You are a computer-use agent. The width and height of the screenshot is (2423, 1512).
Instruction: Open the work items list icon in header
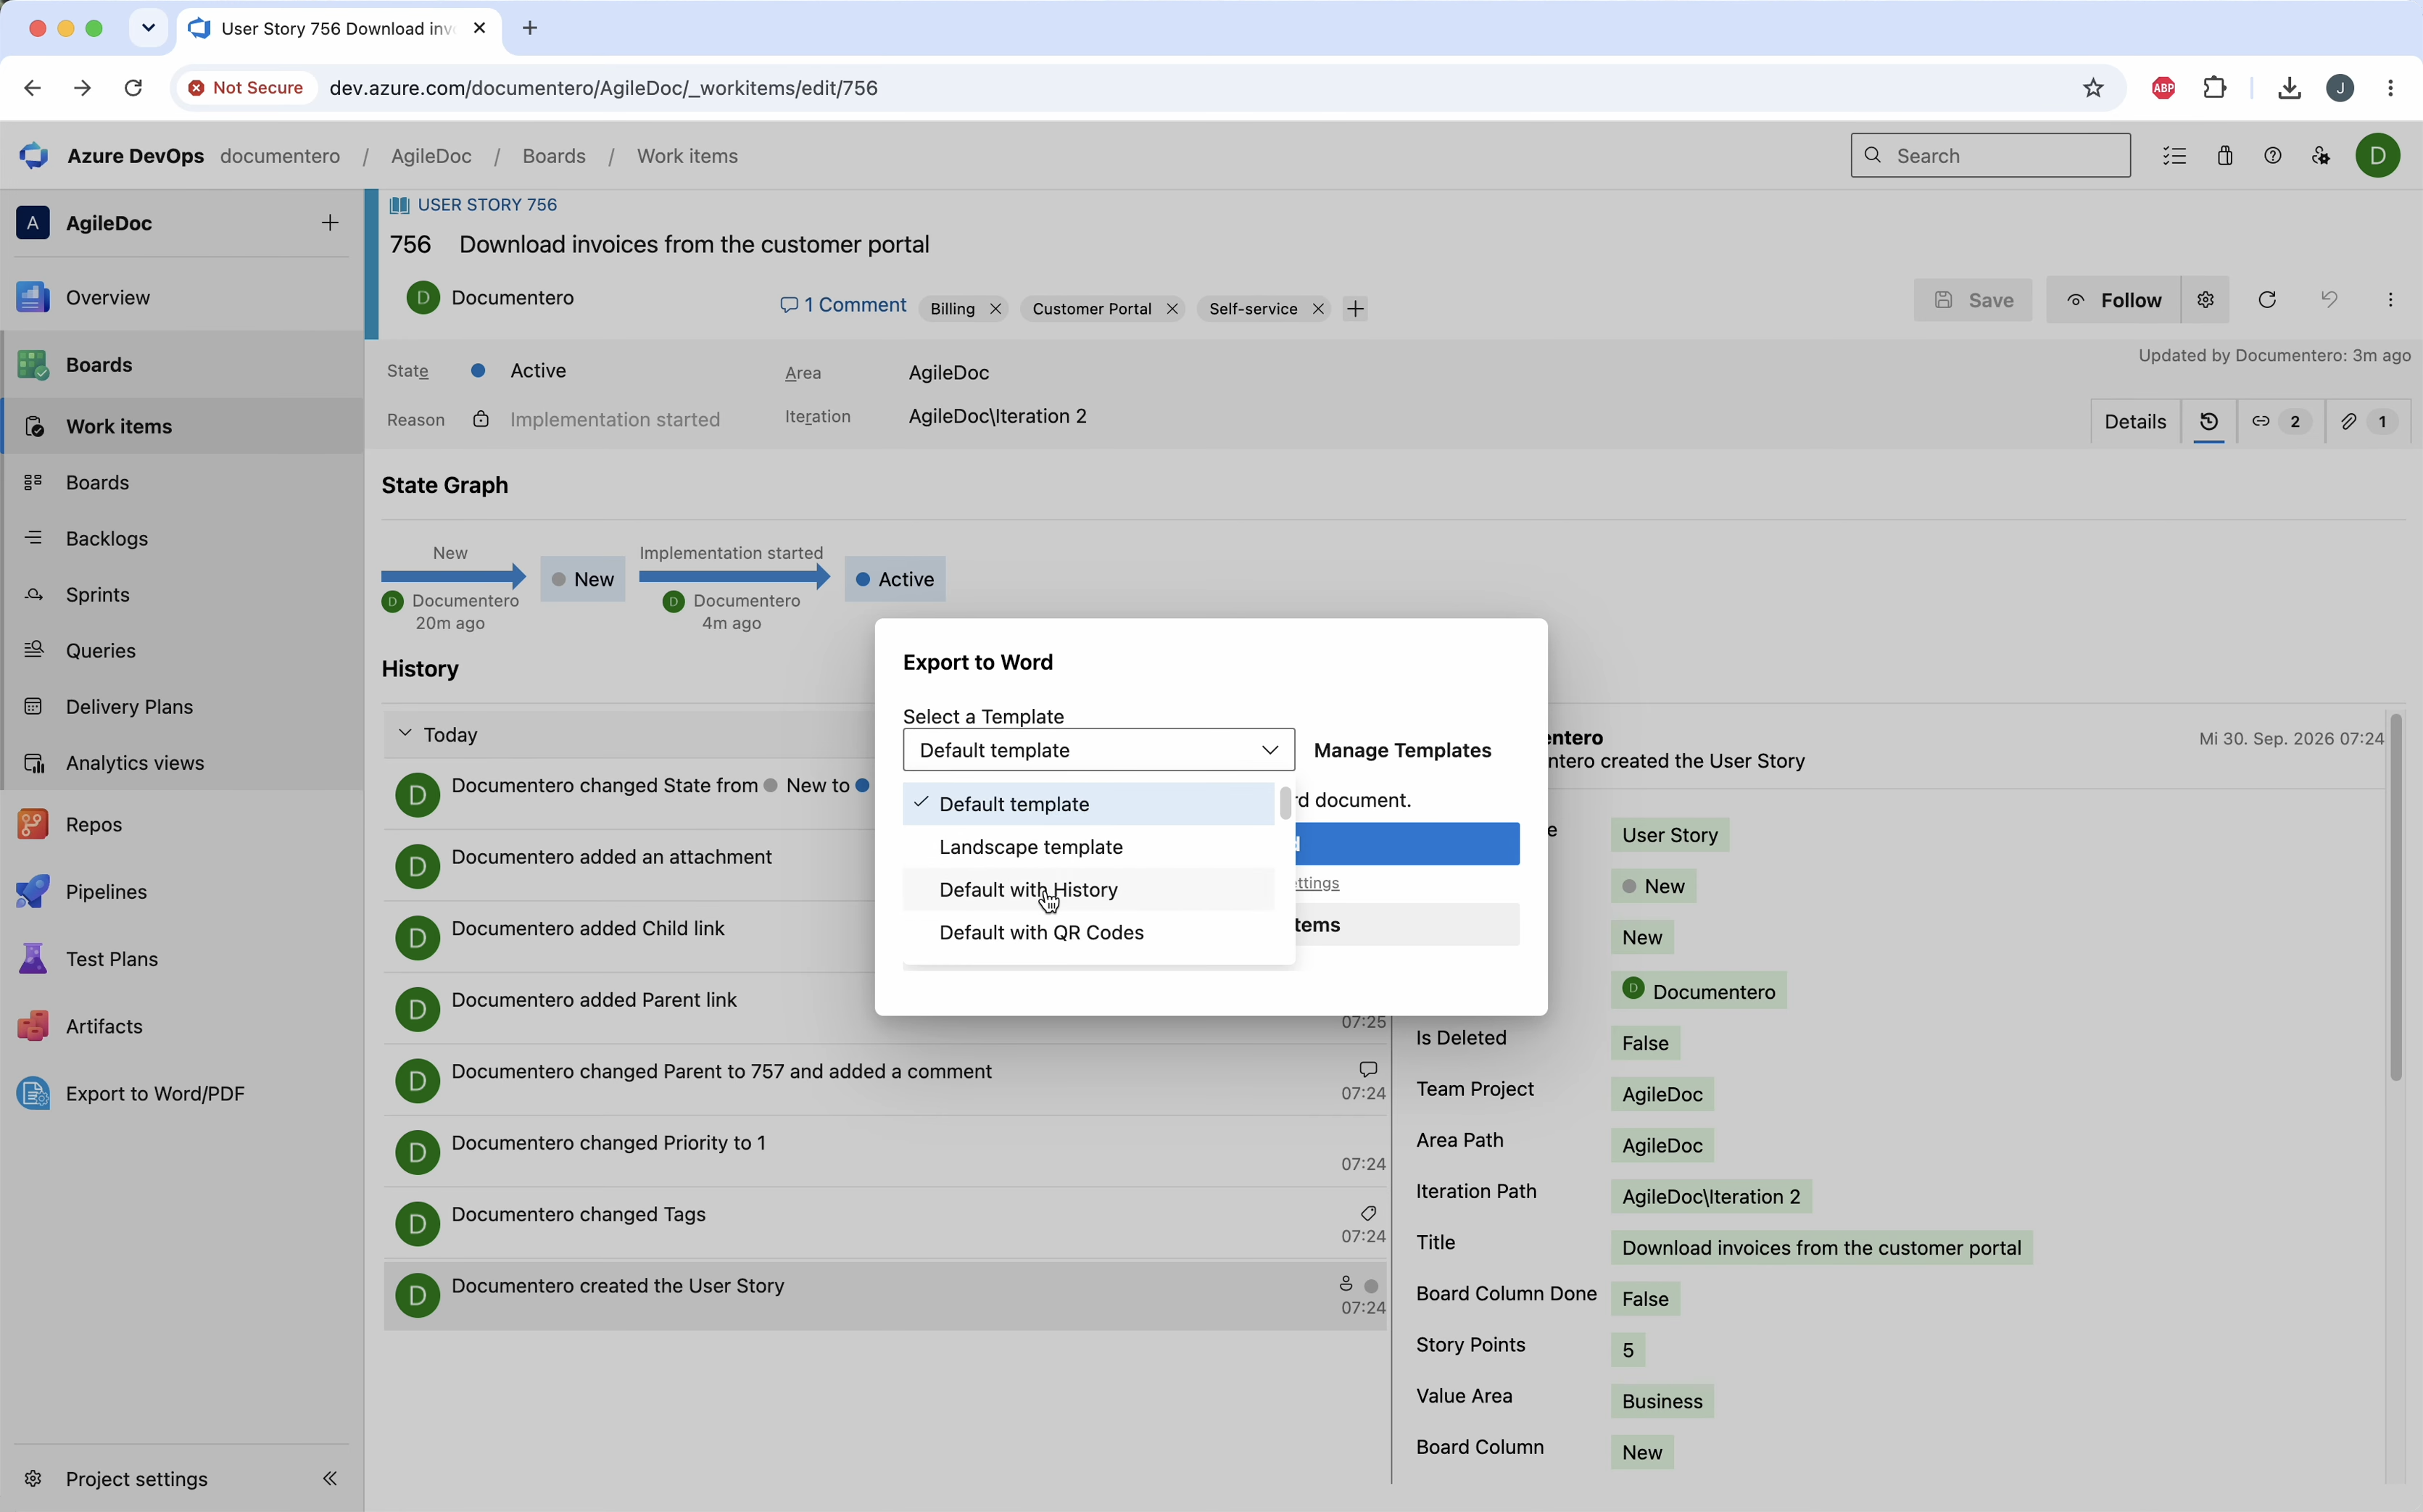click(x=2175, y=156)
